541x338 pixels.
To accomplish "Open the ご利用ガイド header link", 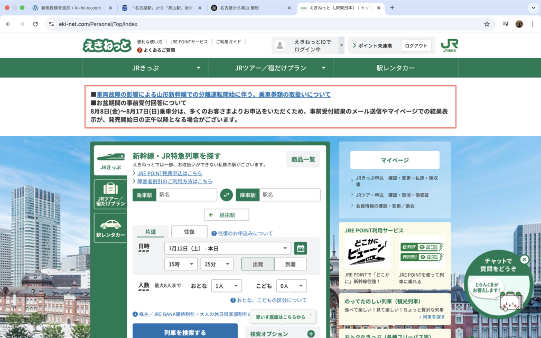I will (x=228, y=42).
